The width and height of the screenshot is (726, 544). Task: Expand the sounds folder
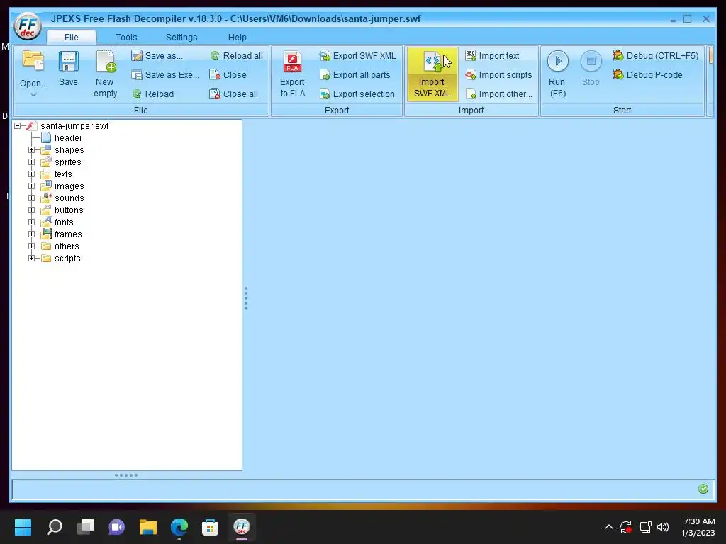[31, 198]
